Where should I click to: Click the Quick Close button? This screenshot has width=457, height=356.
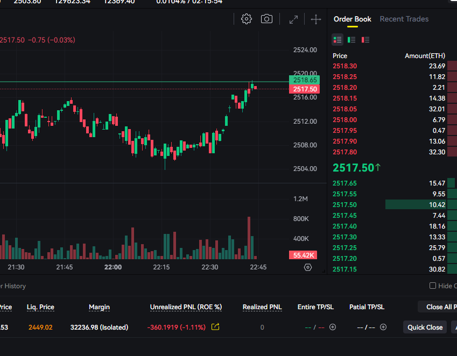point(425,327)
